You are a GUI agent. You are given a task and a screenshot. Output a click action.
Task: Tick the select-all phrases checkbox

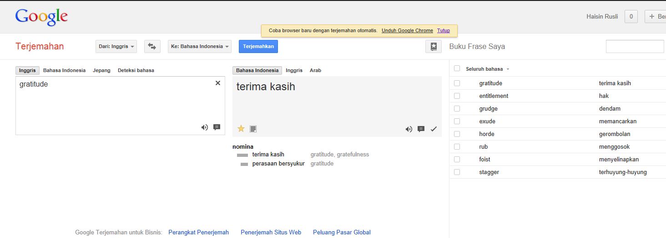(x=457, y=68)
